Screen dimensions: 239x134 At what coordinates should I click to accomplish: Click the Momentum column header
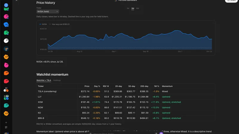[x=167, y=86]
